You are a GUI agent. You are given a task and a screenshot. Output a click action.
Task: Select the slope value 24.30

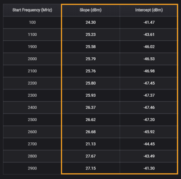tap(91, 22)
